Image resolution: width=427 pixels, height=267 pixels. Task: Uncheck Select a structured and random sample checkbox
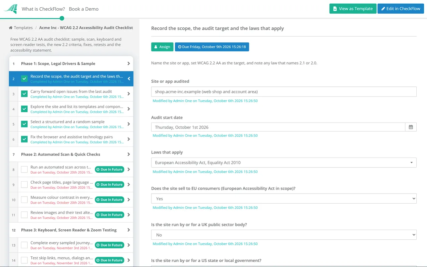(24, 124)
